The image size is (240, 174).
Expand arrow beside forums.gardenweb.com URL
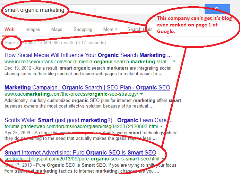(161, 126)
